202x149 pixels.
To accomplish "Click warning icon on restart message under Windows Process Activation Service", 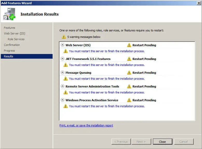I will (66, 106).
